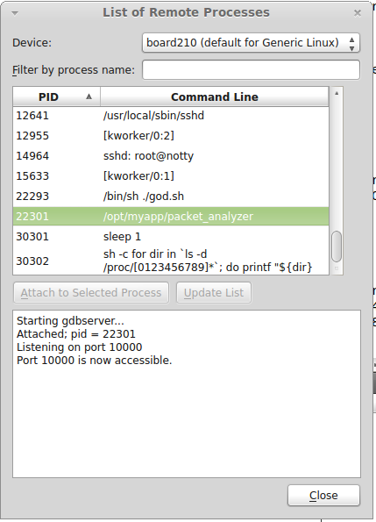376x522 pixels.
Task: Click the process list scrollbar down arrow
Action: click(x=337, y=268)
